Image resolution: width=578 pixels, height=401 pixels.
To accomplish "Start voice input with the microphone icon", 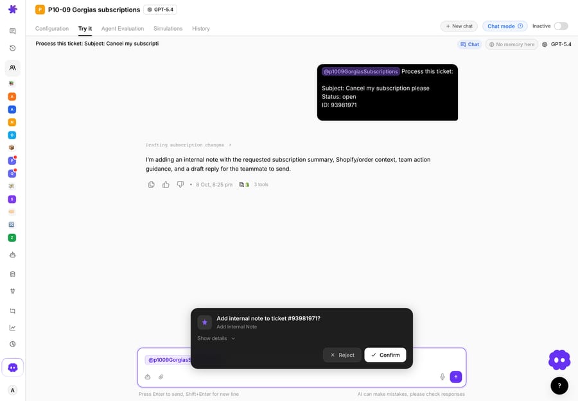I will 442,377.
